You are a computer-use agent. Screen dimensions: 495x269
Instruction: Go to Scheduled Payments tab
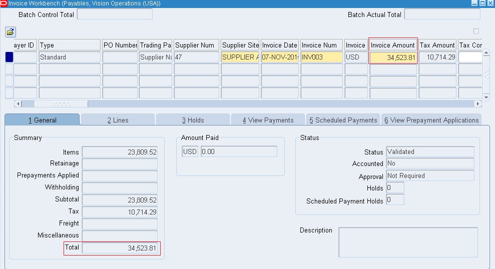tap(343, 120)
